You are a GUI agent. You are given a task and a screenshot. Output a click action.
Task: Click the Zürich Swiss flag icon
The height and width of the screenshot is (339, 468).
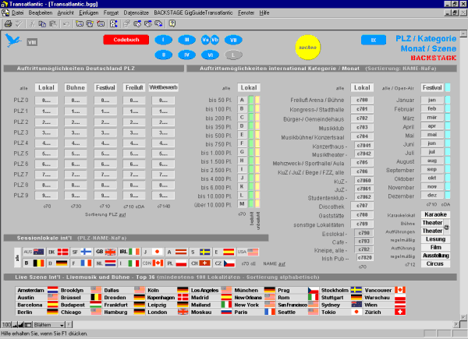(x=400, y=312)
